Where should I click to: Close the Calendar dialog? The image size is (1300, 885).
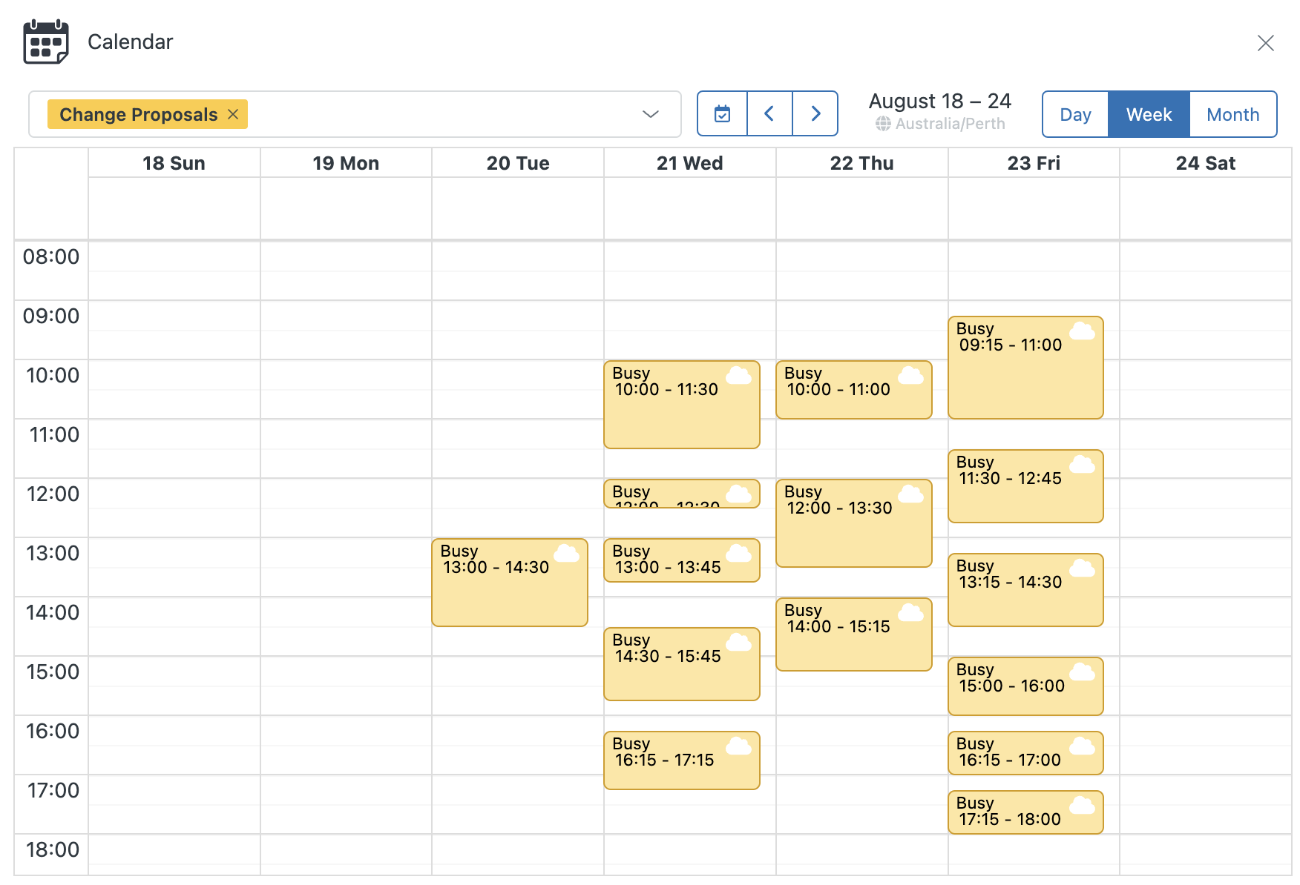[x=1265, y=43]
